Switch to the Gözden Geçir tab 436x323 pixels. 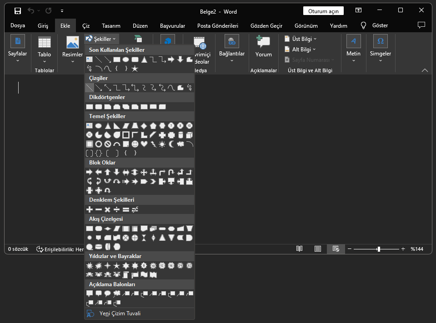(x=266, y=25)
